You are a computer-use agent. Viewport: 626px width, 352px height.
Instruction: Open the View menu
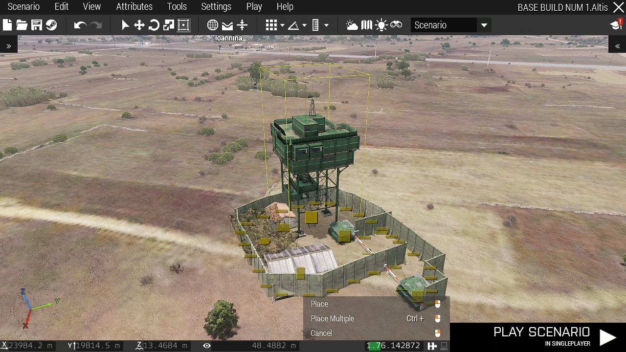pyautogui.click(x=92, y=7)
